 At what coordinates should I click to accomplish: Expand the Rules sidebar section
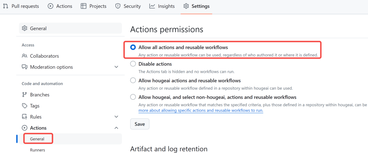pos(116,117)
